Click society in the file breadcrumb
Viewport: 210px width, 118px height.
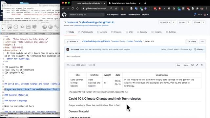(x=138, y=41)
